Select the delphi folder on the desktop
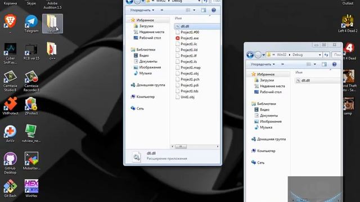360x202 pixels. pos(52,24)
